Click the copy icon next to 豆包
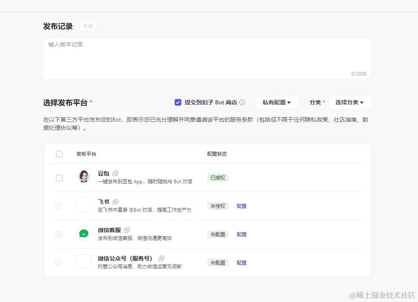 tap(115, 173)
